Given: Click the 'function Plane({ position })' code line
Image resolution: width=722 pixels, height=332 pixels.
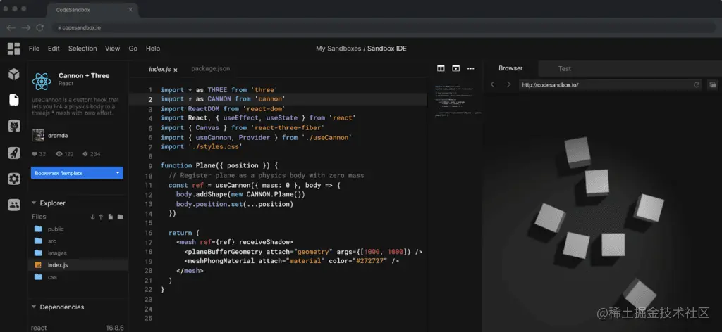Looking at the screenshot, I should tap(219, 165).
